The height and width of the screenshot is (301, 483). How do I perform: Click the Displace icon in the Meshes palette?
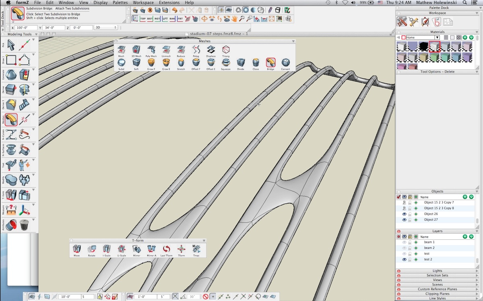(211, 49)
